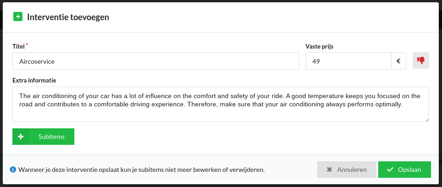The image size is (442, 187).
Task: Click the Interventie toevoegen heading
Action: point(68,17)
